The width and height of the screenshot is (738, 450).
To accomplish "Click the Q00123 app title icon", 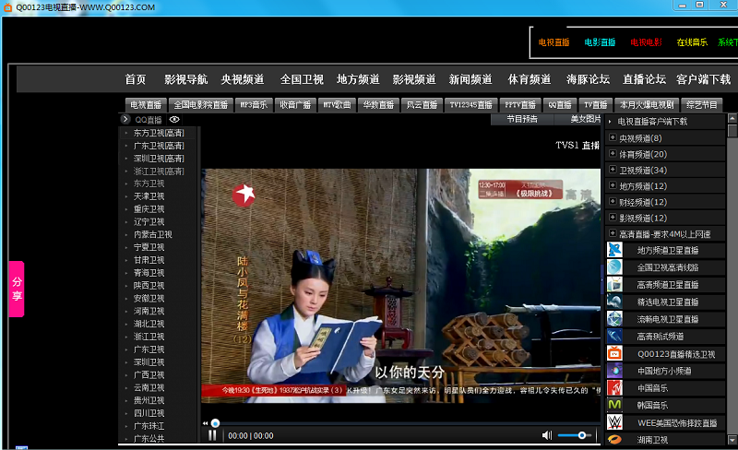I will (x=7, y=7).
